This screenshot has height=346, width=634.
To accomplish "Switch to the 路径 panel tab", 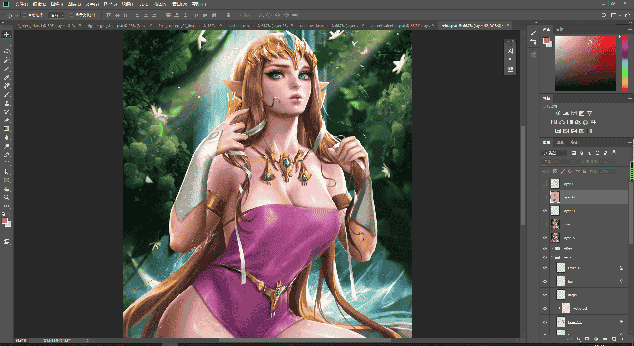I will click(x=574, y=142).
